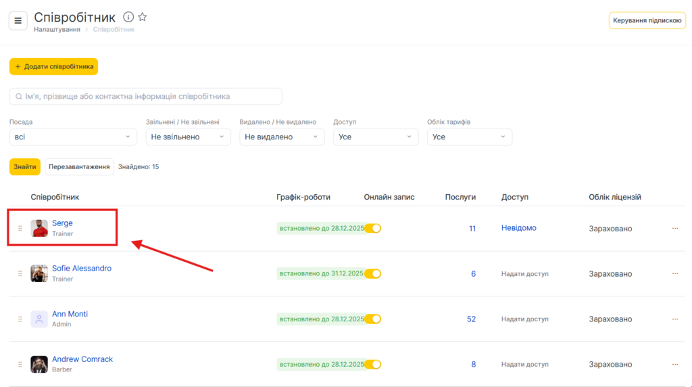692x387 pixels.
Task: Toggle online booking for Serge
Action: click(x=373, y=229)
